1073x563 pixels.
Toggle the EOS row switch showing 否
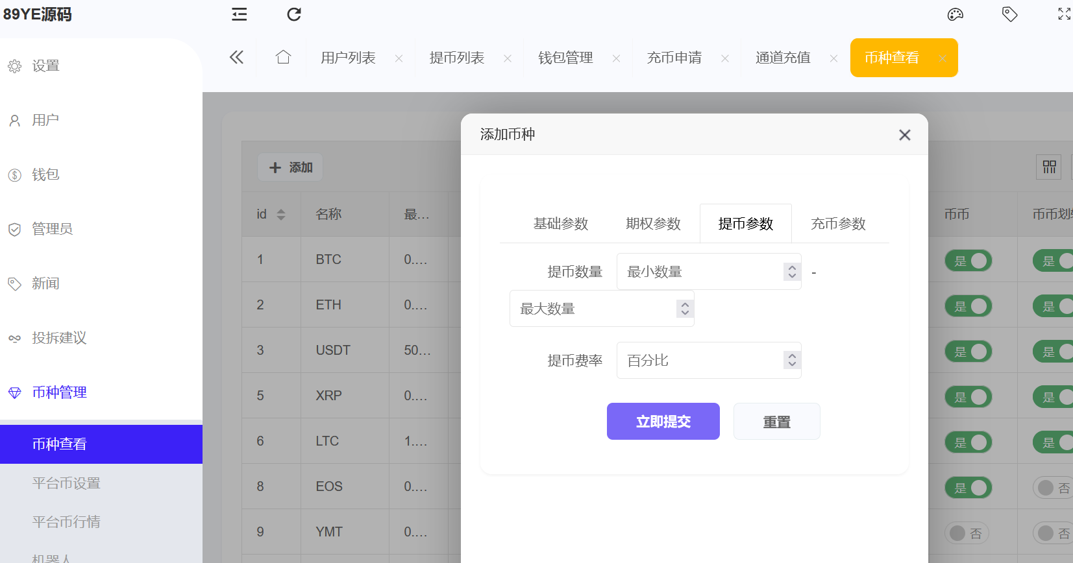click(1053, 488)
